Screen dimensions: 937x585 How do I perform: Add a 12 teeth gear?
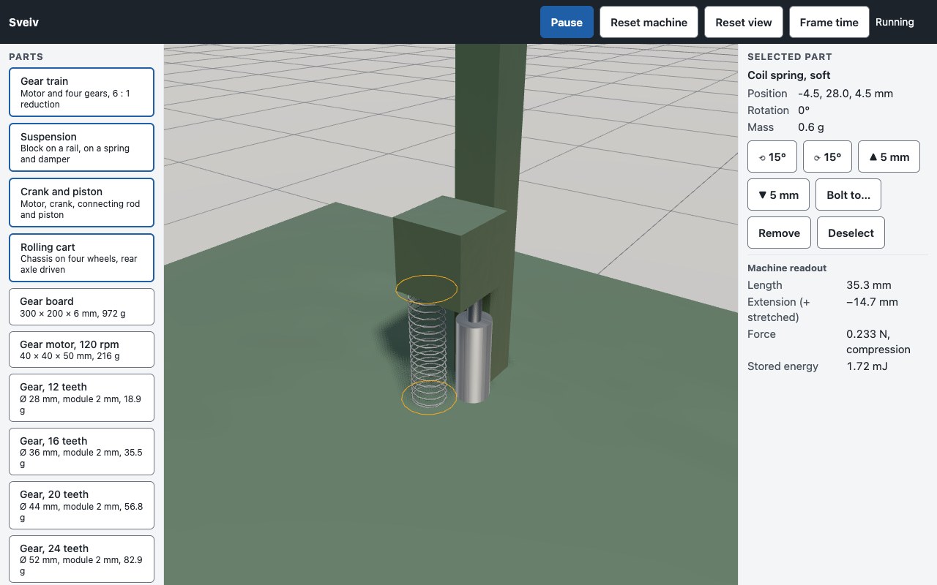81,398
